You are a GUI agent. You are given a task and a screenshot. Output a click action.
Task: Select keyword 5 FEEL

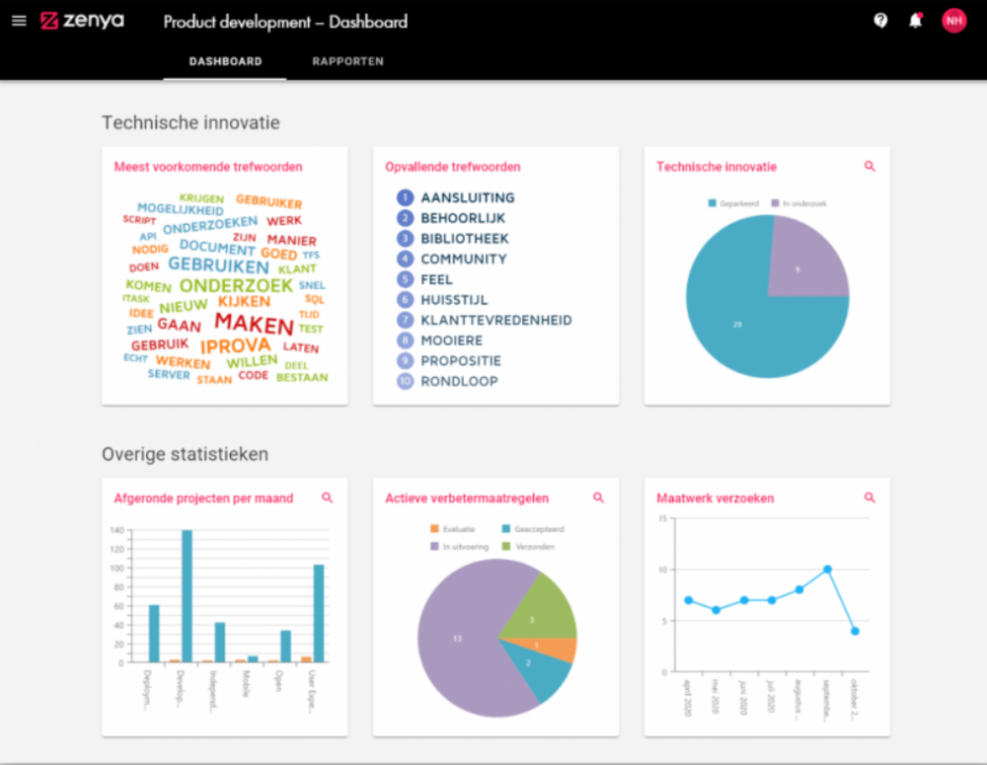(424, 279)
